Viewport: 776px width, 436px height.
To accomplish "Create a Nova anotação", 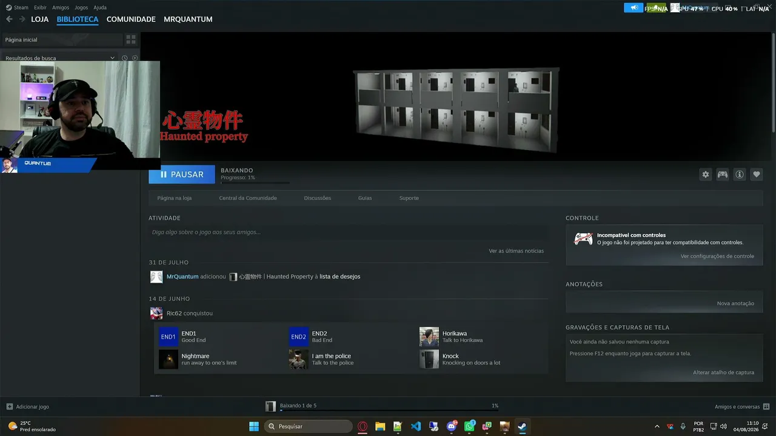I will pos(735,303).
